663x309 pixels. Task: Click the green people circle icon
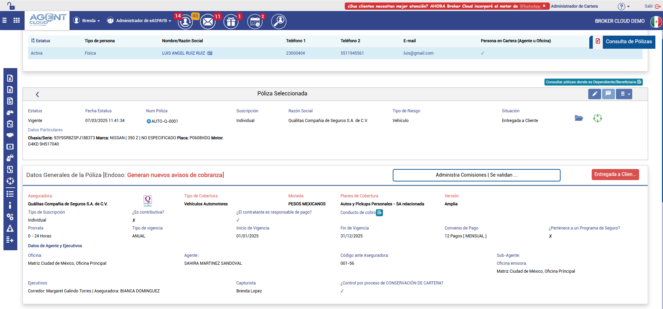pyautogui.click(x=598, y=118)
